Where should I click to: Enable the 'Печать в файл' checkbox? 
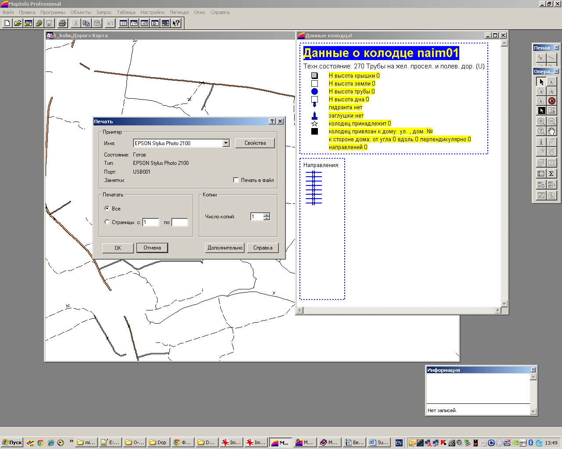click(236, 180)
